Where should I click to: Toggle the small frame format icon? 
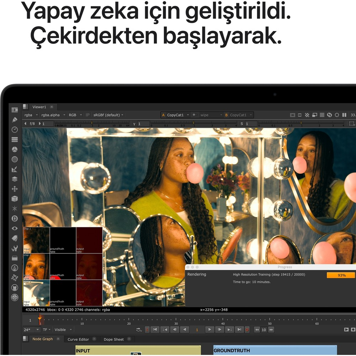pos(300,115)
